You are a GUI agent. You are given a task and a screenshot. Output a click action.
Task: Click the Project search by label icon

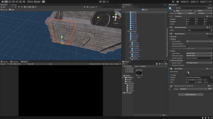point(160,64)
